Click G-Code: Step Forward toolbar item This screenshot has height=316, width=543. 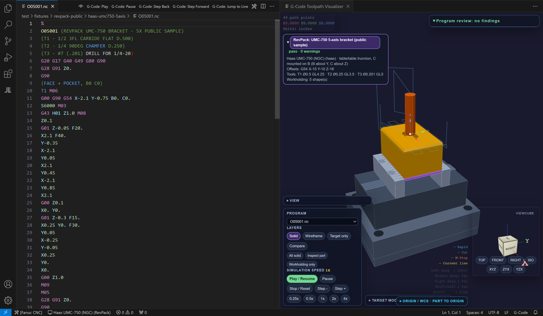pyautogui.click(x=191, y=6)
